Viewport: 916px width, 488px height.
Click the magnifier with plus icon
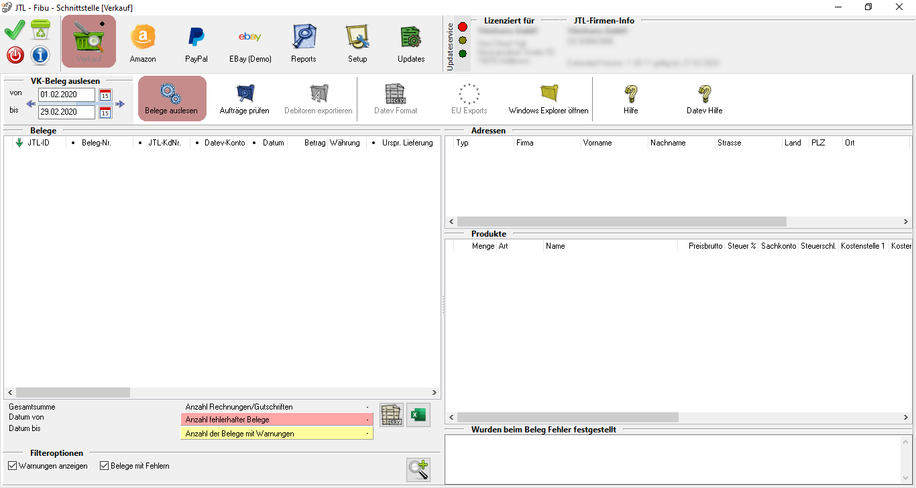(x=418, y=470)
